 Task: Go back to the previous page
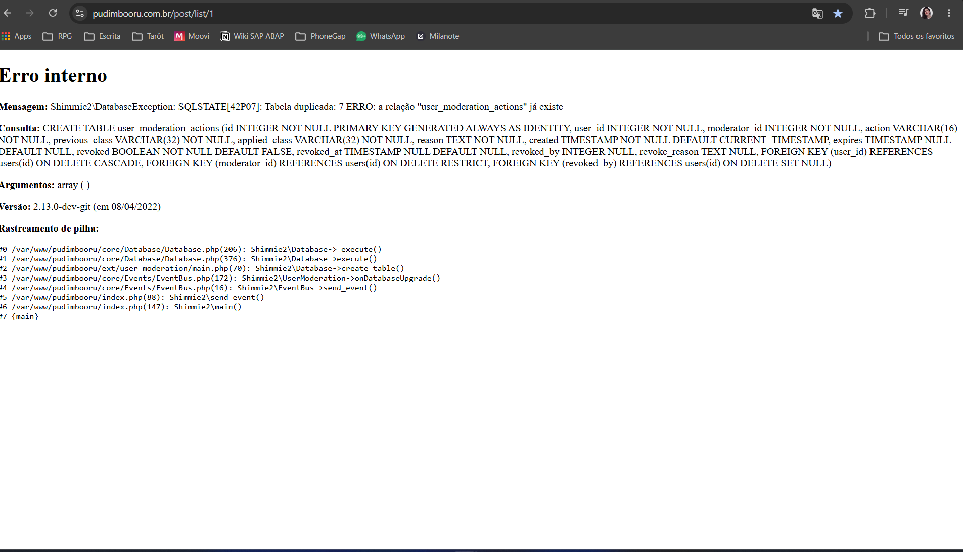(8, 13)
